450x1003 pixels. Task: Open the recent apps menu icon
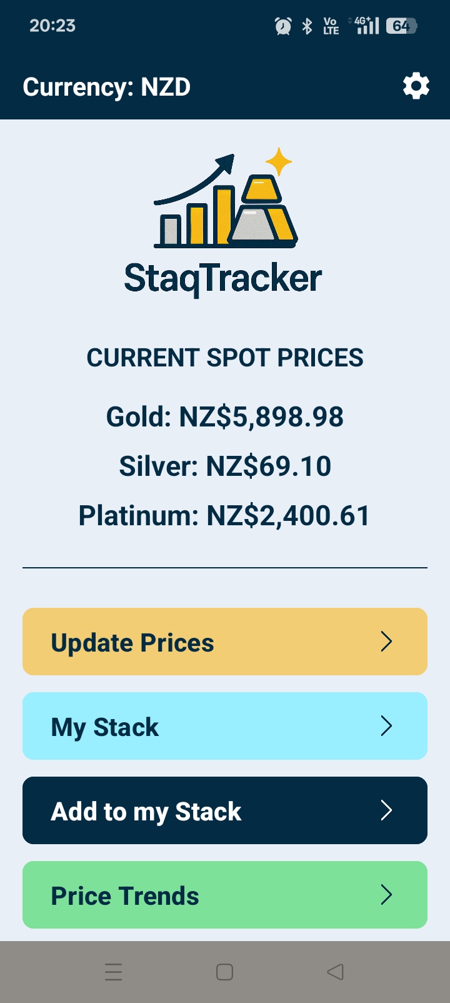(x=113, y=972)
